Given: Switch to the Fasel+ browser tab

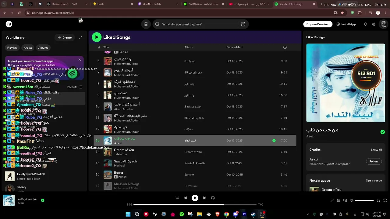Looking at the screenshot, I should pyautogui.click(x=112, y=4).
